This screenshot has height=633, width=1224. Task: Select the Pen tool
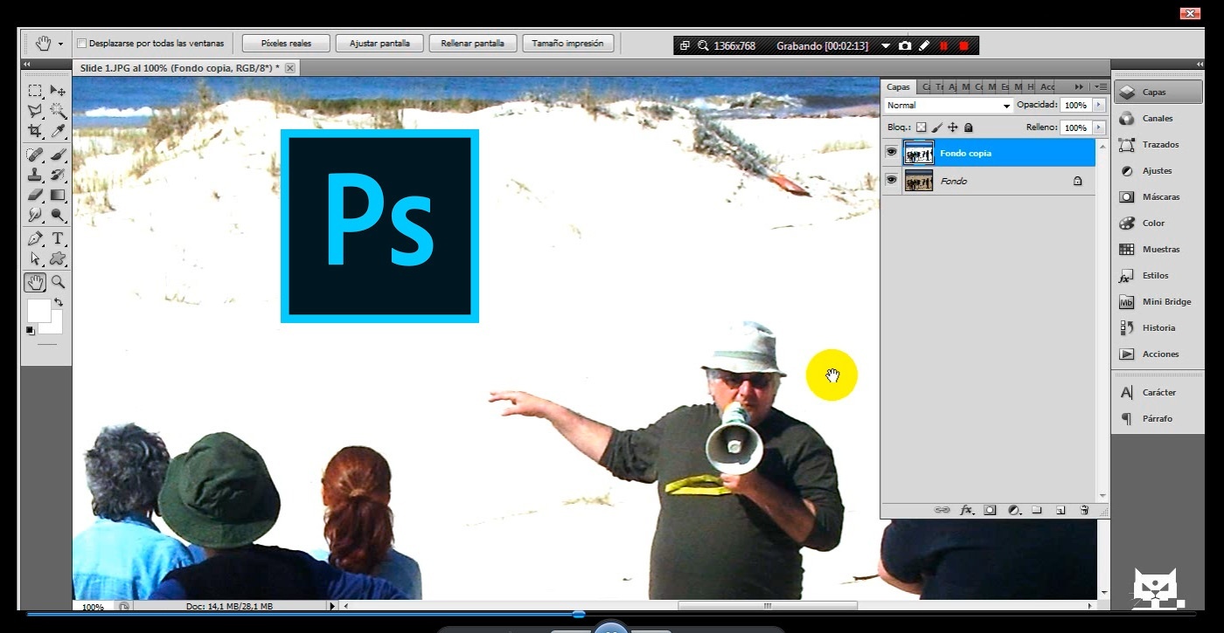click(35, 238)
